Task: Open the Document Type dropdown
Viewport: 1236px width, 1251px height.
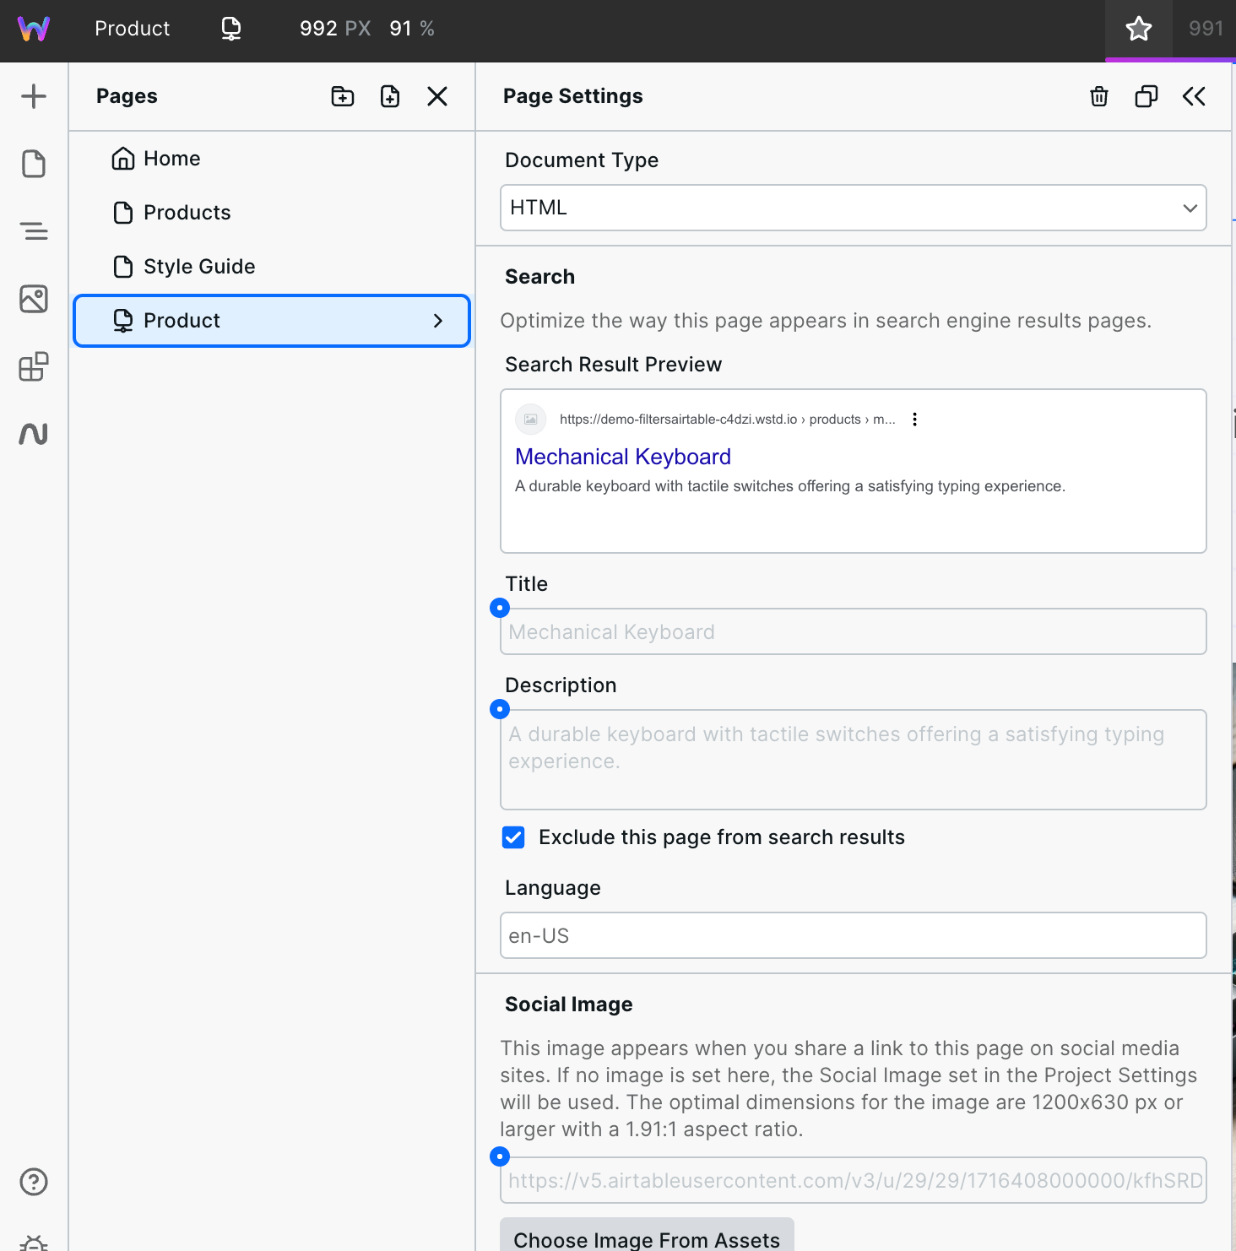Action: [x=852, y=208]
